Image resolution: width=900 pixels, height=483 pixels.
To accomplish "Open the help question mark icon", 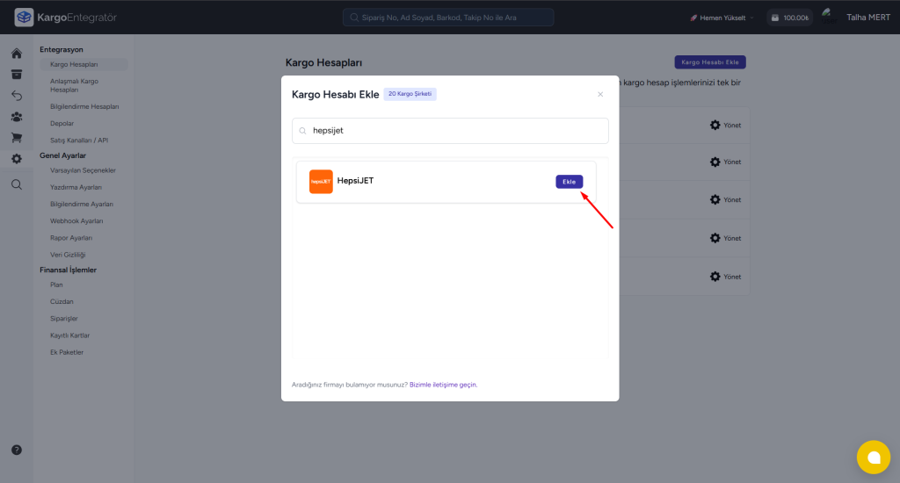I will point(17,450).
